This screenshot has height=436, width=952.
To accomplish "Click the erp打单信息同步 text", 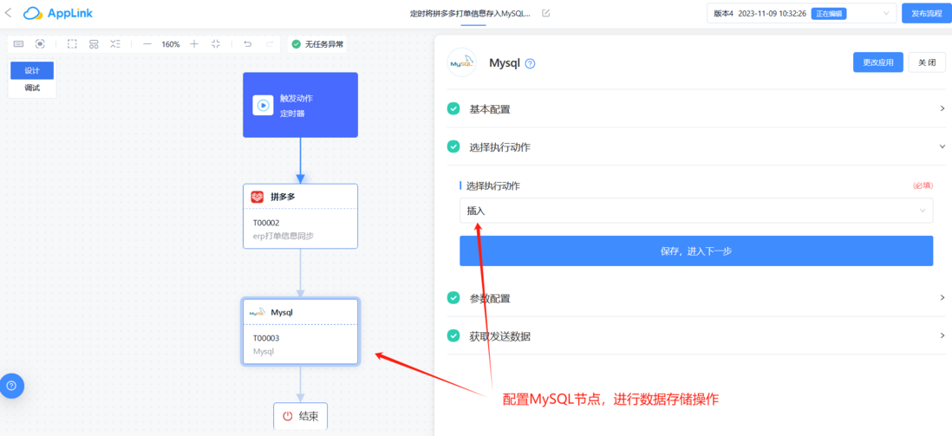I will (283, 237).
